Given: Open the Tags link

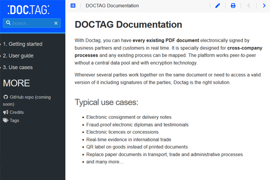Looking at the screenshot, I should click(x=11, y=121).
